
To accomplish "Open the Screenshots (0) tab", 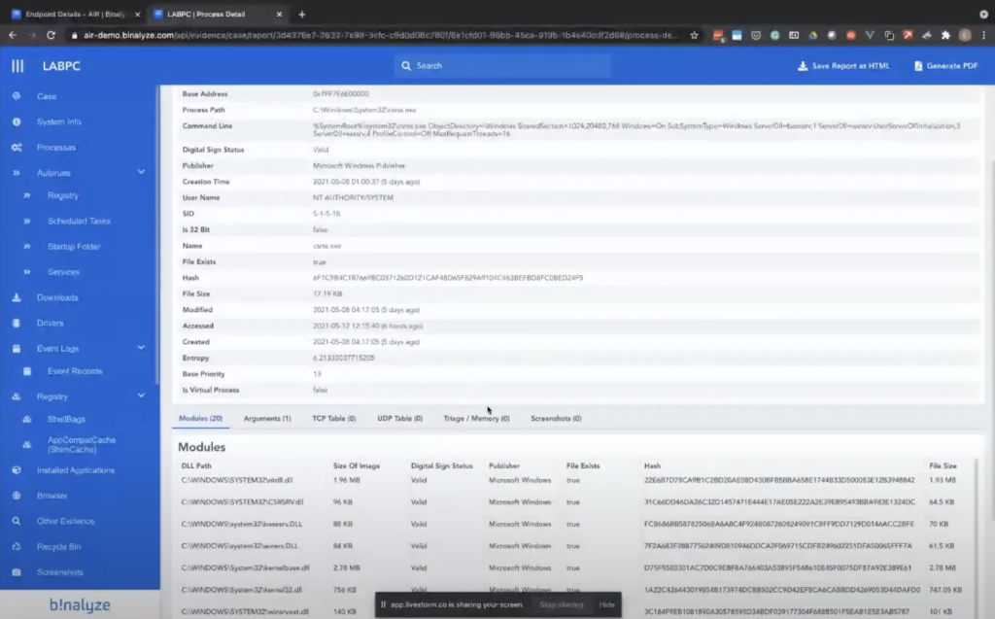I will coord(556,419).
